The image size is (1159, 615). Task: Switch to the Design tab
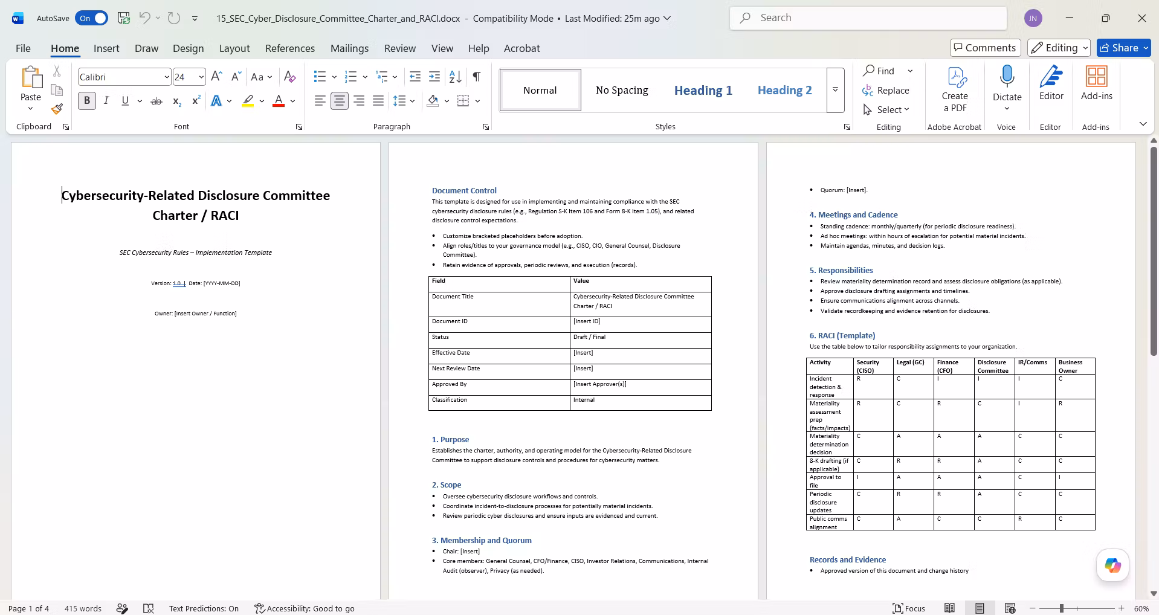188,48
